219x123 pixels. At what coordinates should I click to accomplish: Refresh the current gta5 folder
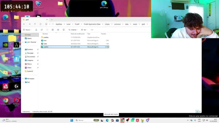click(x=41, y=24)
